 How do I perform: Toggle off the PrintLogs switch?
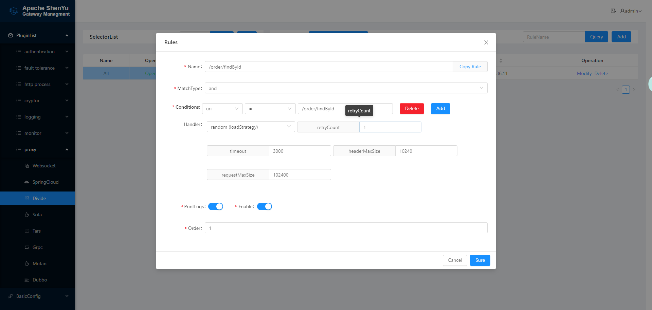point(215,206)
